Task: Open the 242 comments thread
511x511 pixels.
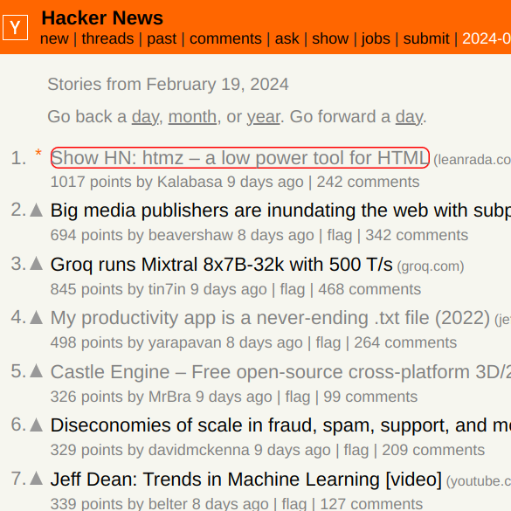Action: point(368,182)
